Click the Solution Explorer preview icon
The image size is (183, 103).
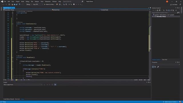pos(176,10)
